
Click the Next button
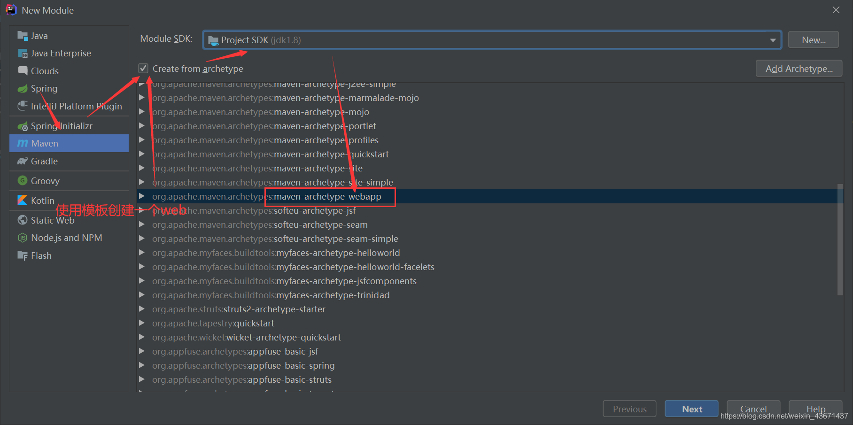coord(691,409)
